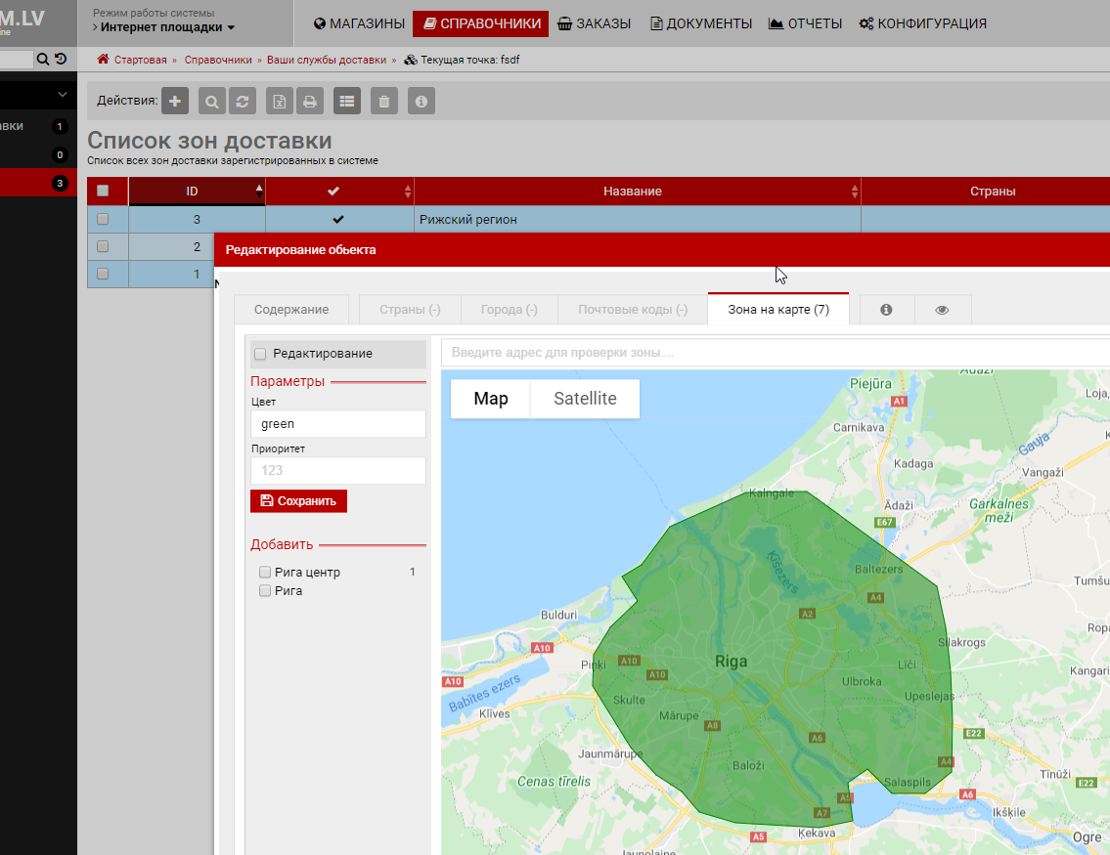Export list with the Excel icon
This screenshot has height=855, width=1110.
pos(280,101)
